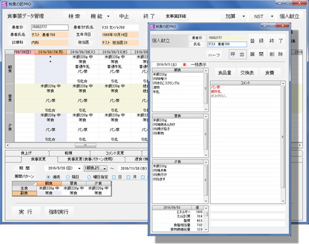
Task: Click the meal grid horizontal scrollbar thumb
Action: (85, 145)
